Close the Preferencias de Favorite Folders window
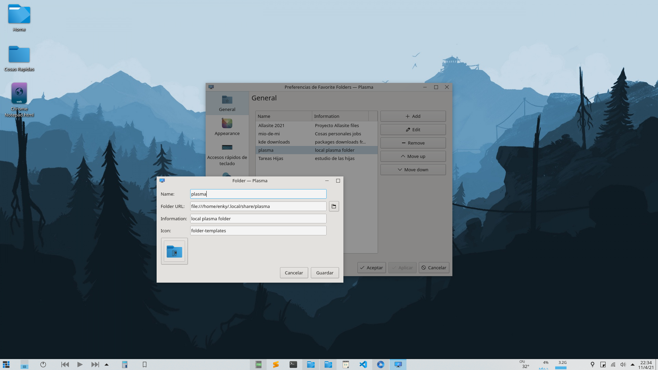Viewport: 658px width, 370px height. click(x=447, y=87)
